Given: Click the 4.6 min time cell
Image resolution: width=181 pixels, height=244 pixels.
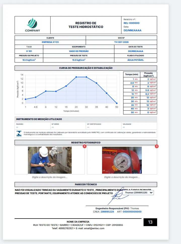Looking at the screenshot, I should point(132,83).
